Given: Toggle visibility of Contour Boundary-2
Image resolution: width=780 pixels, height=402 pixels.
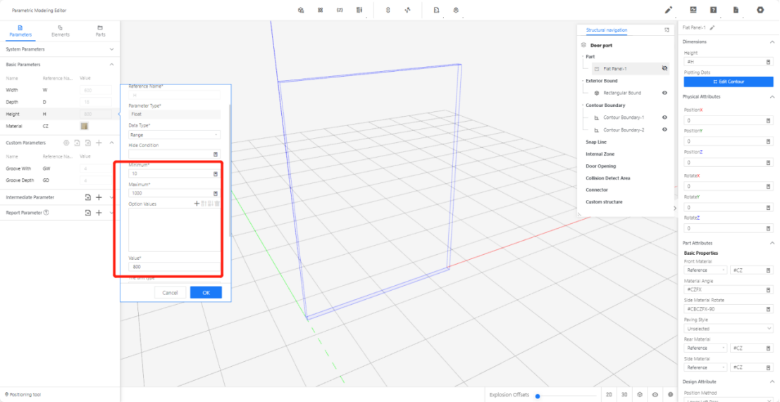Looking at the screenshot, I should point(664,130).
